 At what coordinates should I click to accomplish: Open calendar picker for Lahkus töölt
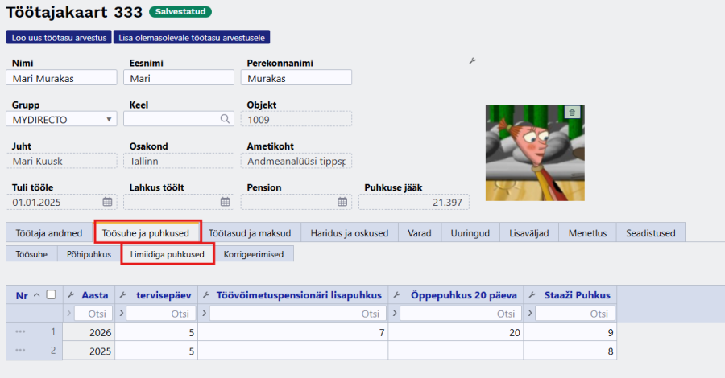pos(225,202)
